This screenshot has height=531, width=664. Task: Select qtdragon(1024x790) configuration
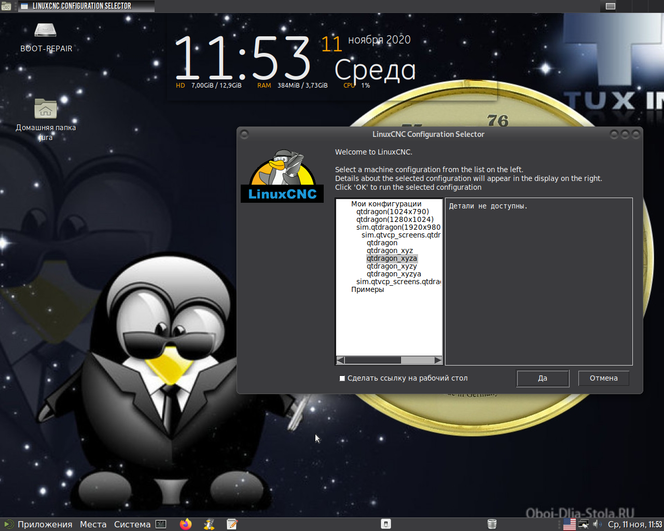[x=393, y=212]
